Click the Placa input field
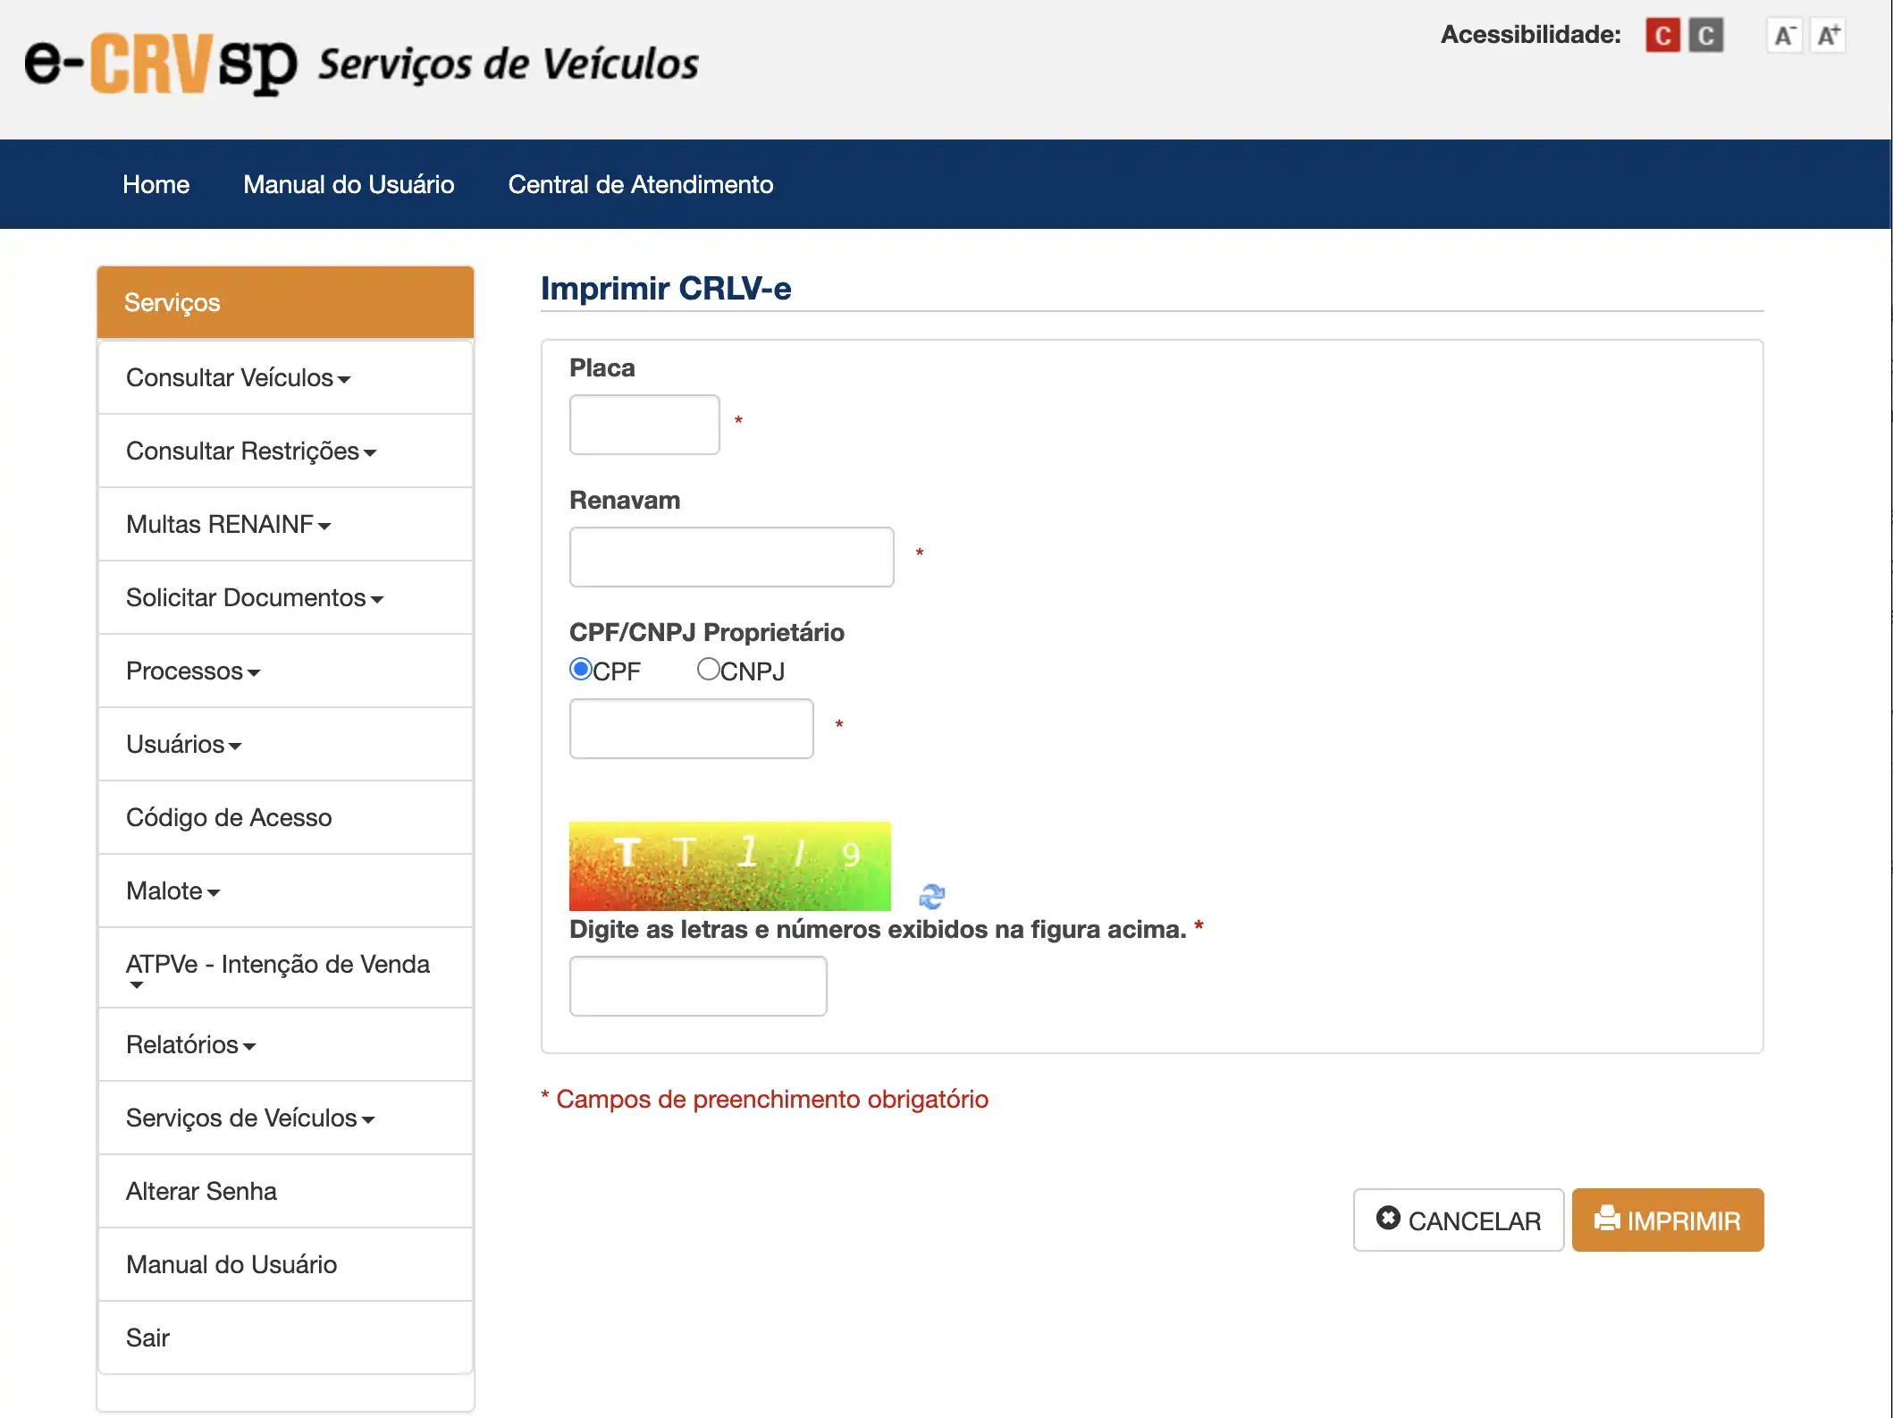This screenshot has width=1893, height=1418. pyautogui.click(x=644, y=425)
